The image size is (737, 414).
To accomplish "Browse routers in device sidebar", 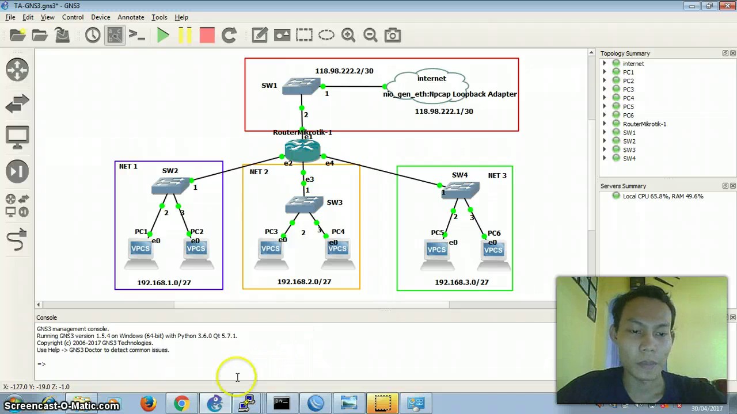I will click(17, 70).
